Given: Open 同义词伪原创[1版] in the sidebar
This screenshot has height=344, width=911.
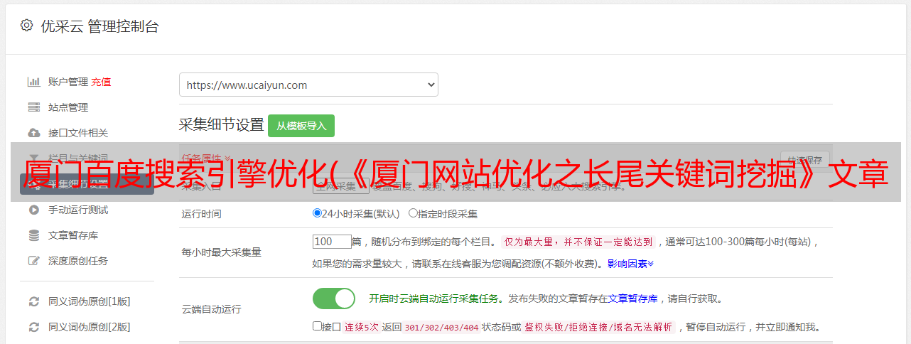Looking at the screenshot, I should (90, 301).
